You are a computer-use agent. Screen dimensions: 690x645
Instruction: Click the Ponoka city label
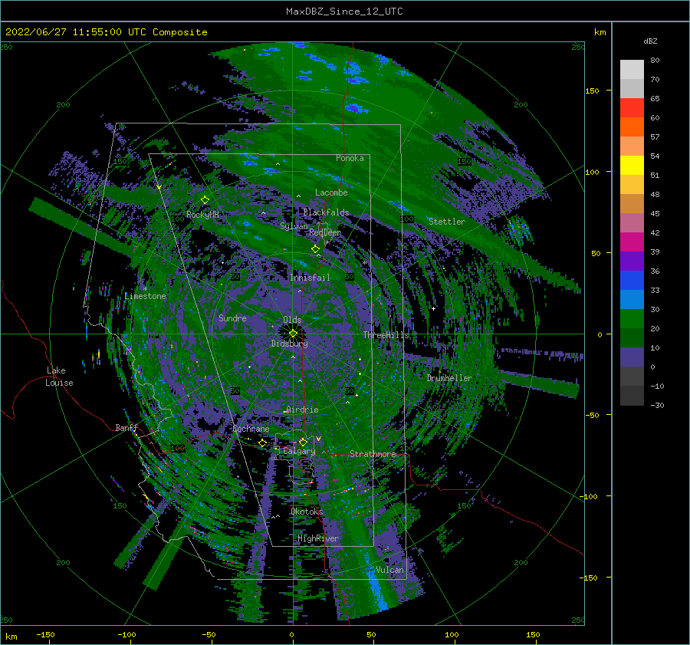350,158
